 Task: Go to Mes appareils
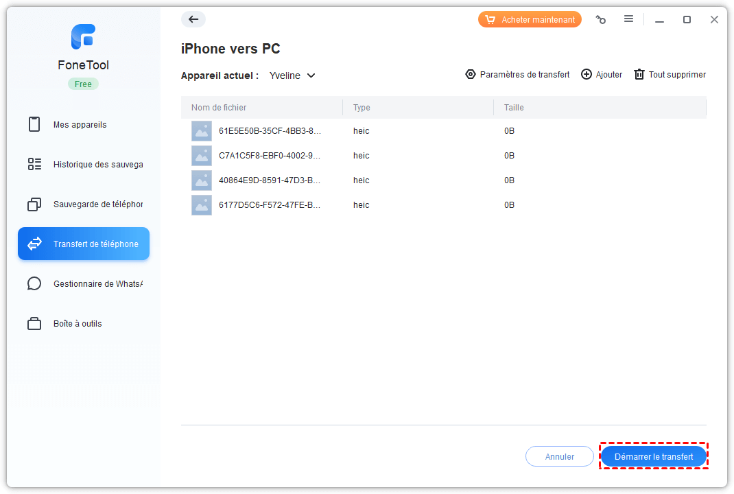80,125
